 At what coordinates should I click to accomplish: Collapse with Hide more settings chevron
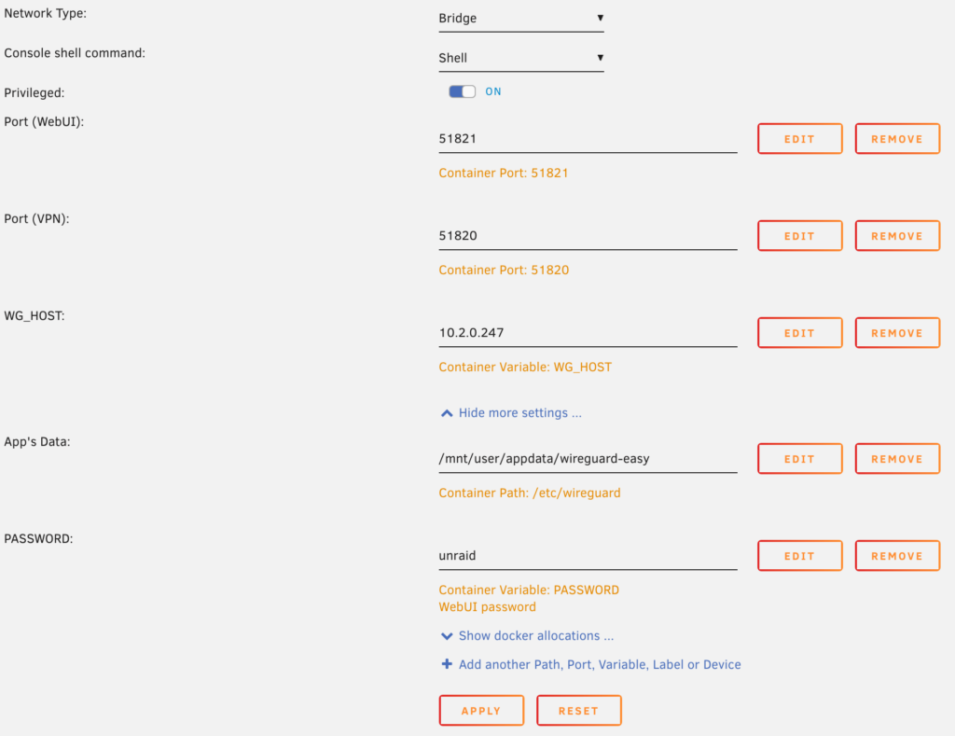click(x=447, y=412)
